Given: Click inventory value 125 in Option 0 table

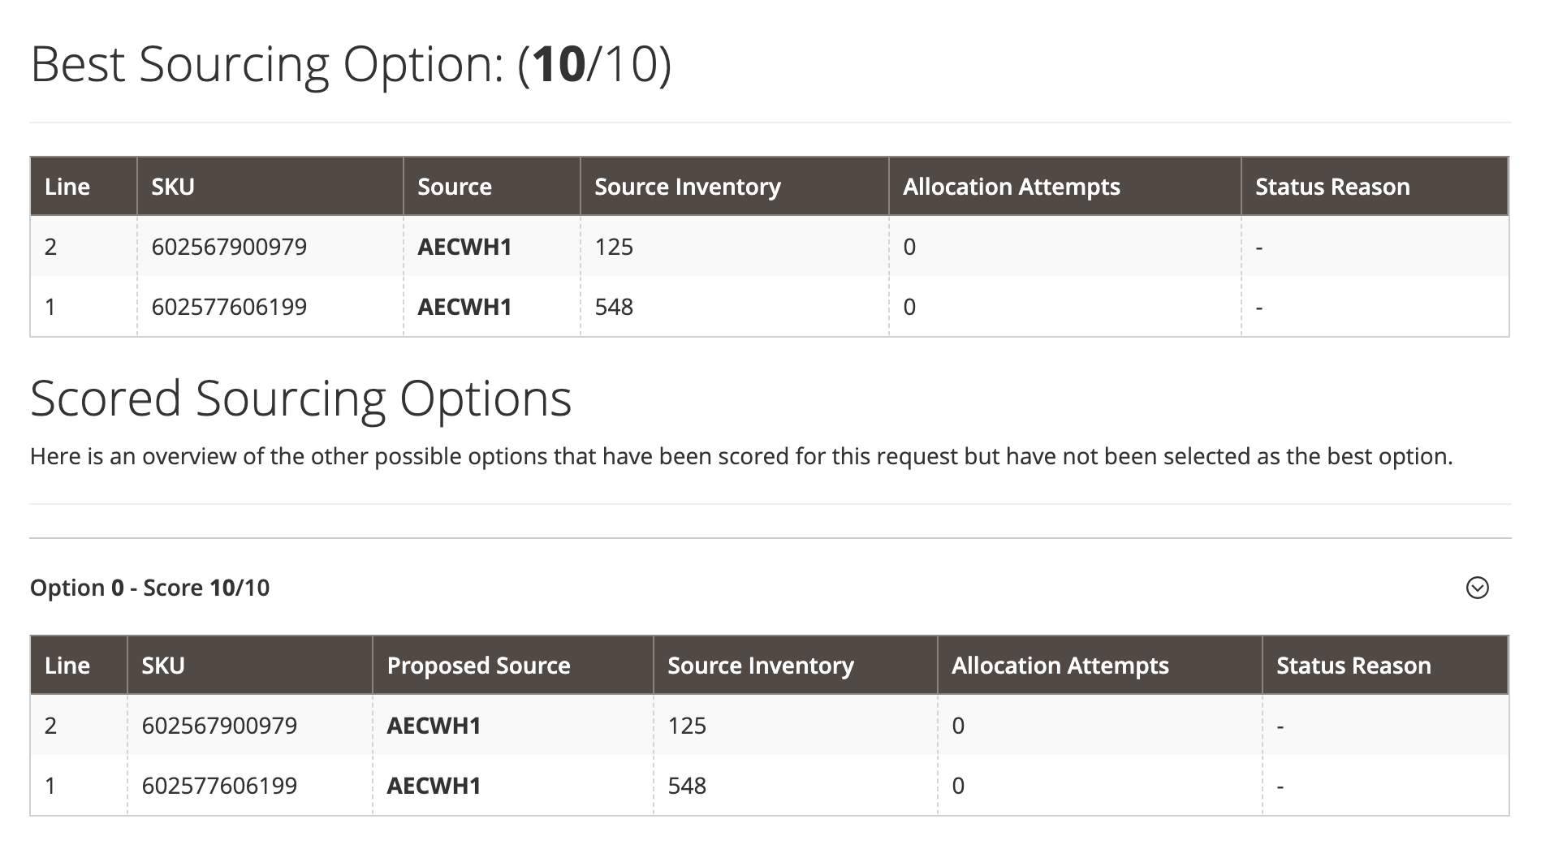Looking at the screenshot, I should tap(687, 726).
